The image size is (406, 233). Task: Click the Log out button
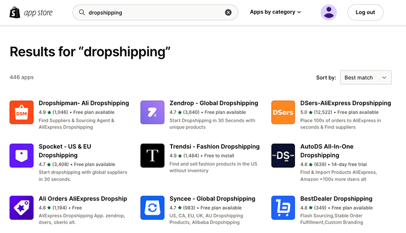[x=365, y=12]
